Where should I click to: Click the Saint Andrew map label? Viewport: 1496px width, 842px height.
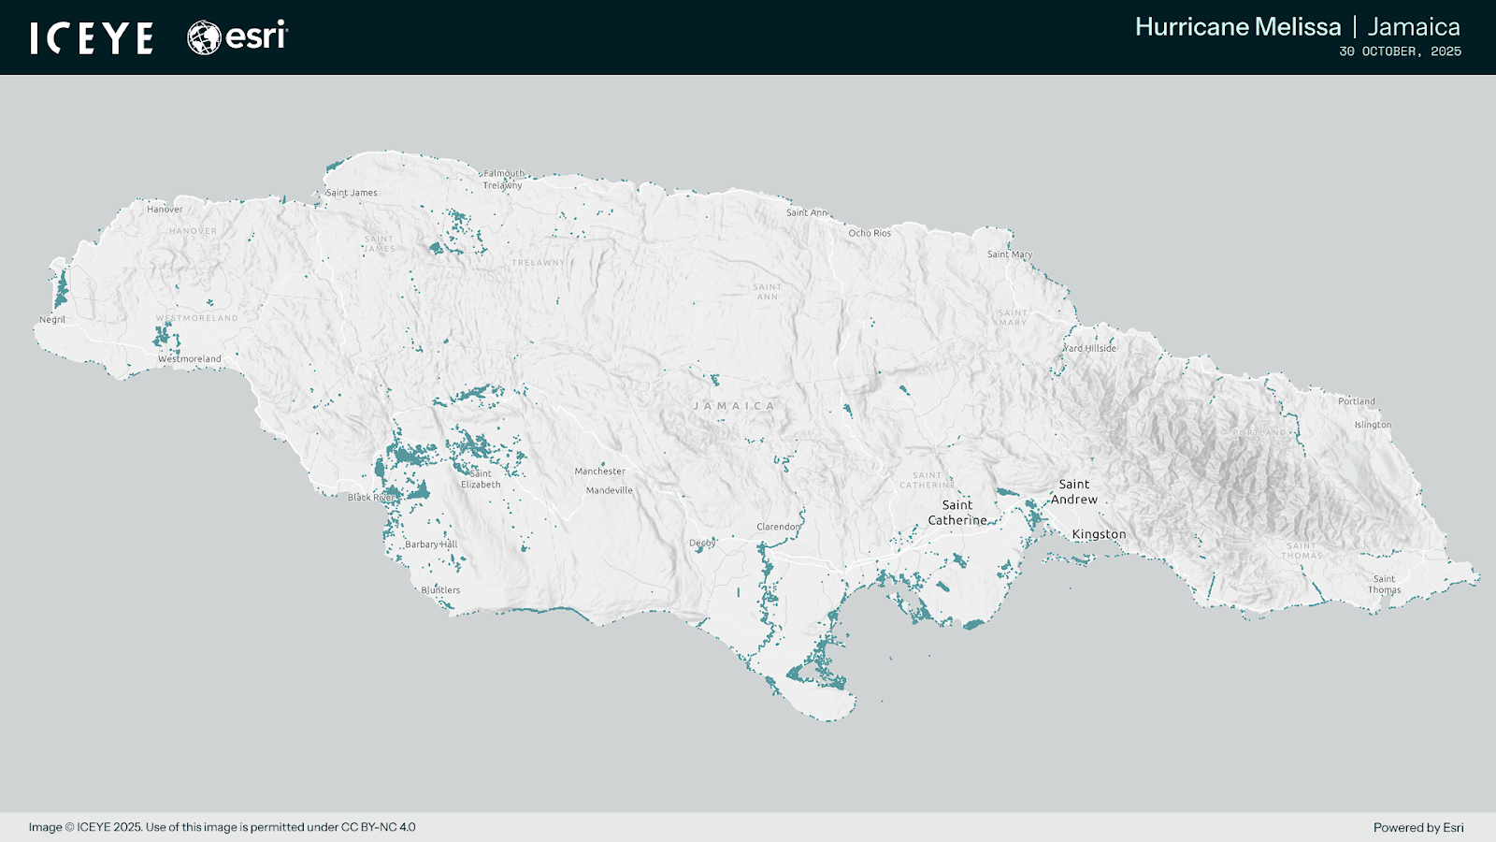[x=1073, y=492]
